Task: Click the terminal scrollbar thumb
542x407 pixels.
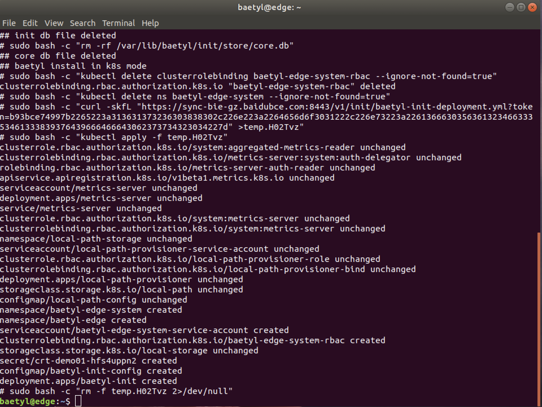Action: [x=539, y=319]
